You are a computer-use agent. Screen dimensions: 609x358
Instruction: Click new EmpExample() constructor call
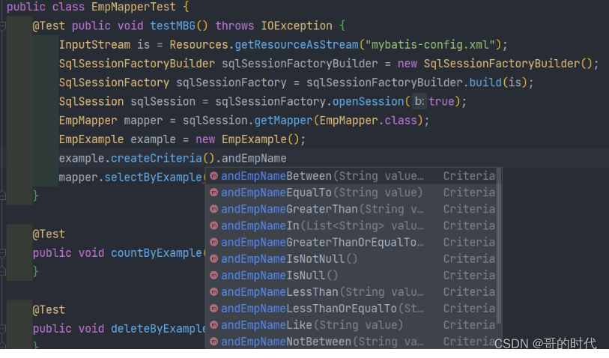[x=247, y=139]
